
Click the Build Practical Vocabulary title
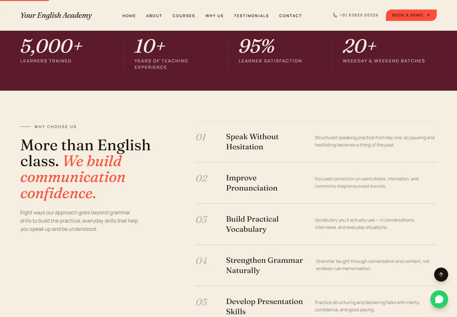coord(252,224)
